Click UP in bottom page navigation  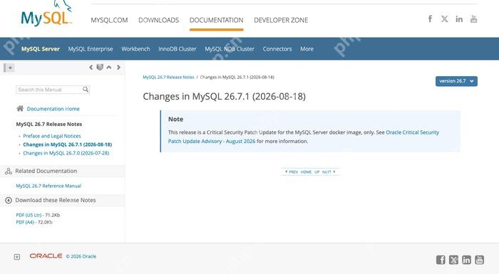click(x=317, y=172)
